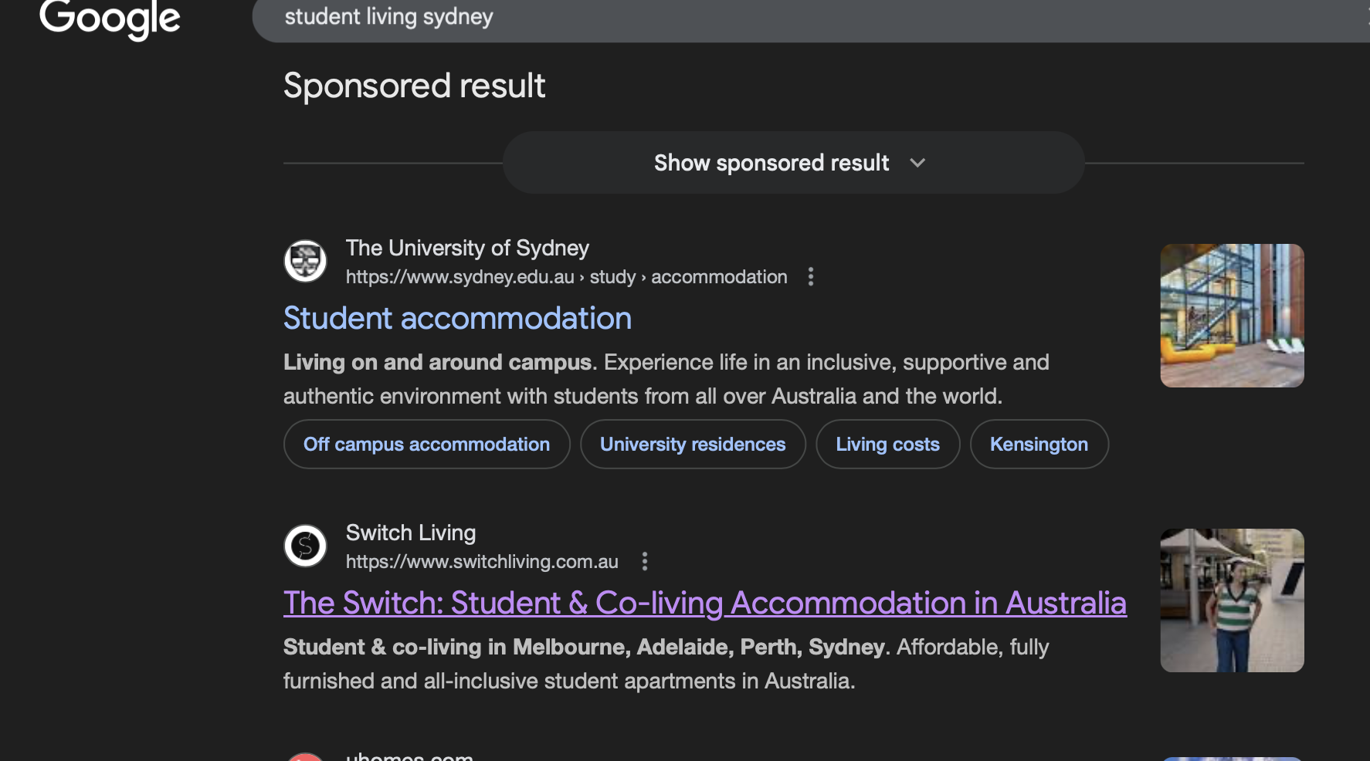Click the sydney.edu.au URL breadcrumb

click(566, 277)
